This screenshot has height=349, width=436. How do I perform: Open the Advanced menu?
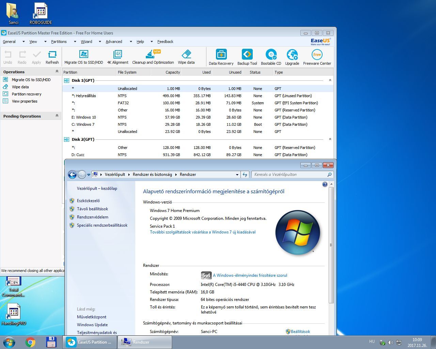pyautogui.click(x=114, y=42)
